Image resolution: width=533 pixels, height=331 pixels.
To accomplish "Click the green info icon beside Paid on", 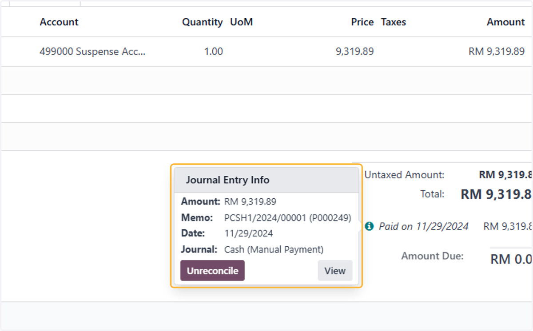I will pos(369,226).
